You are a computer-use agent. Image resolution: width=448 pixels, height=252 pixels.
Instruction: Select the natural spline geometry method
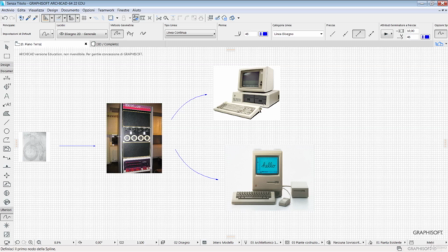(117, 34)
